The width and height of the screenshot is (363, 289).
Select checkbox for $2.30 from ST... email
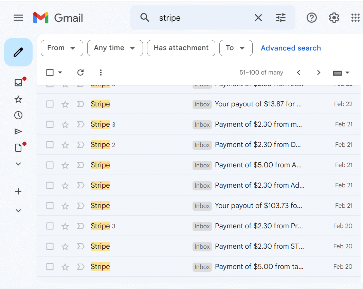click(x=50, y=247)
